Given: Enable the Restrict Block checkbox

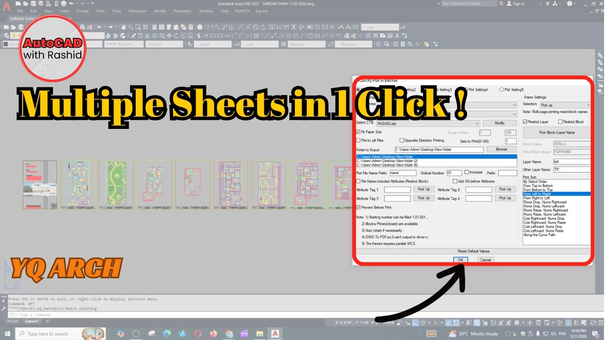Looking at the screenshot, I should 560,122.
